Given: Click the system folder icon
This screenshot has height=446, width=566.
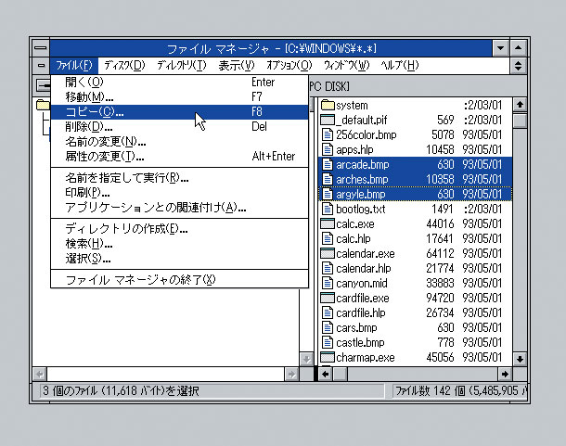Looking at the screenshot, I should coord(328,105).
